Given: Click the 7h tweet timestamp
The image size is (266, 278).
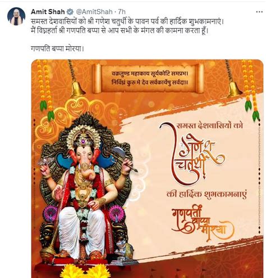Looking at the screenshot, I should (x=121, y=12).
